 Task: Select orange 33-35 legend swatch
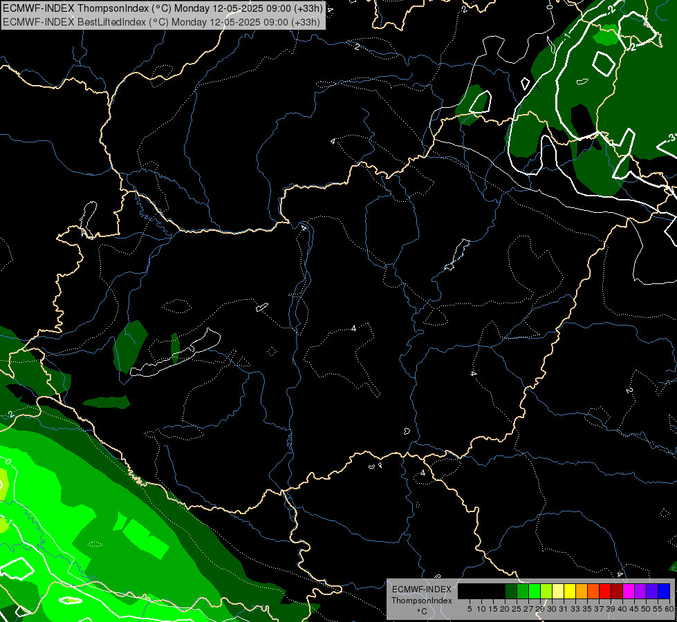(582, 591)
